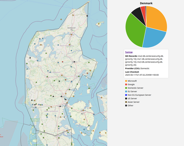Select the EU Server light-blue legend swatch

pos(126,91)
